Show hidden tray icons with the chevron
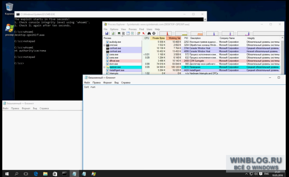This screenshot has width=289, height=177. [x=246, y=174]
